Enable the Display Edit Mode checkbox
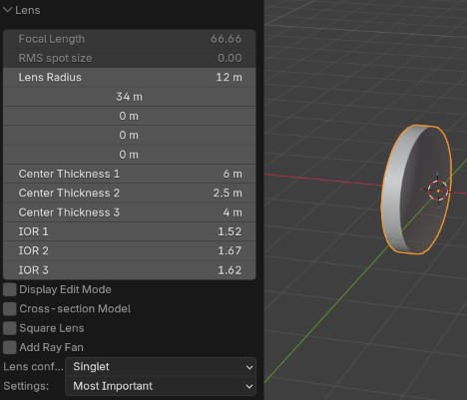The image size is (467, 400). (x=10, y=289)
